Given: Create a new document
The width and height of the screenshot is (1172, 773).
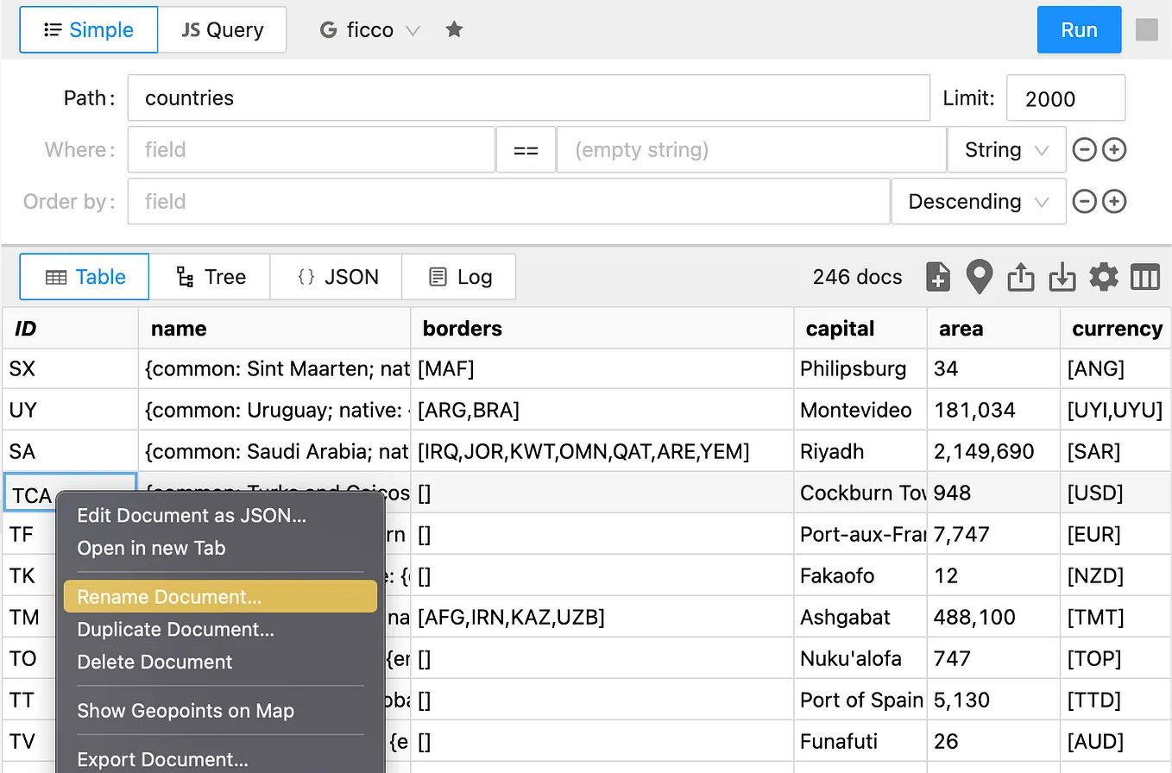Looking at the screenshot, I should tap(938, 277).
